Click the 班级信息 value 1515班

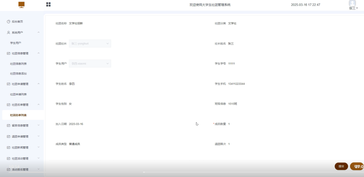pos(233,104)
